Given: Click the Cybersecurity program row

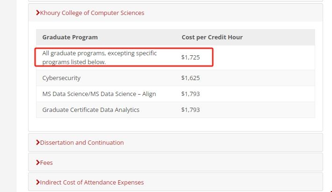Looking at the screenshot, I should [61, 78].
